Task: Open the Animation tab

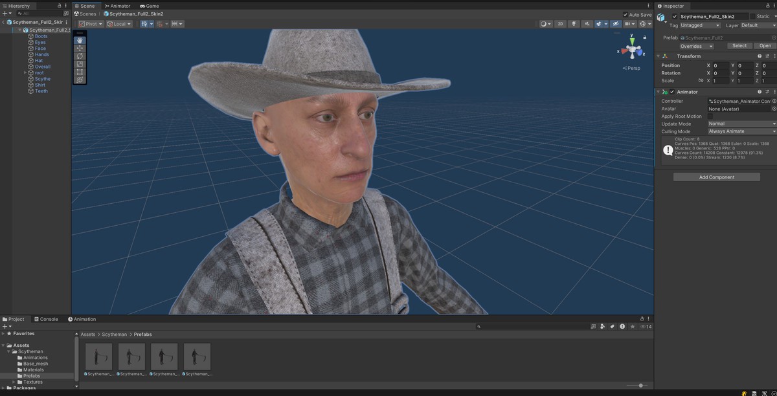Action: 82,319
